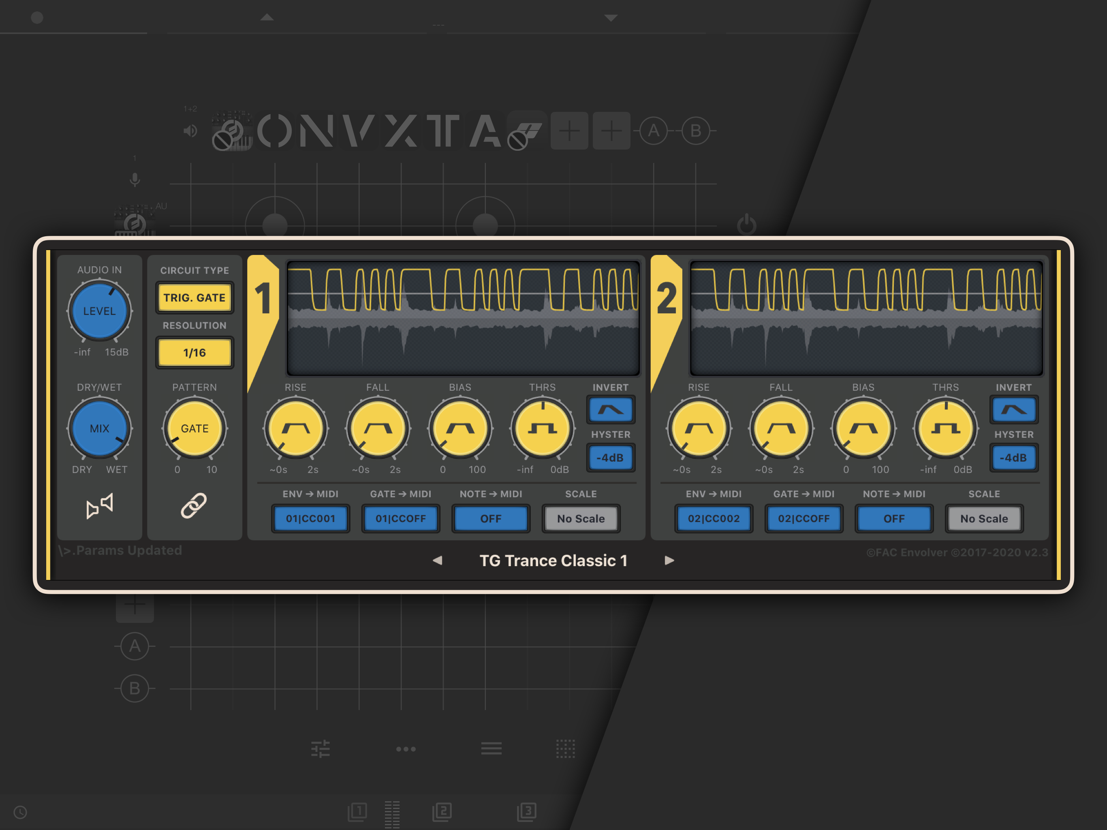Click the TG Trance Classic 1 preset name
Image resolution: width=1107 pixels, height=830 pixels.
553,560
